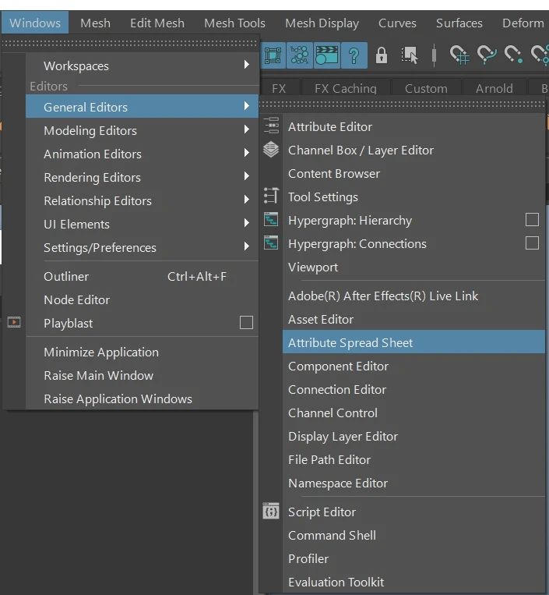Open Playblast option box

tap(246, 323)
